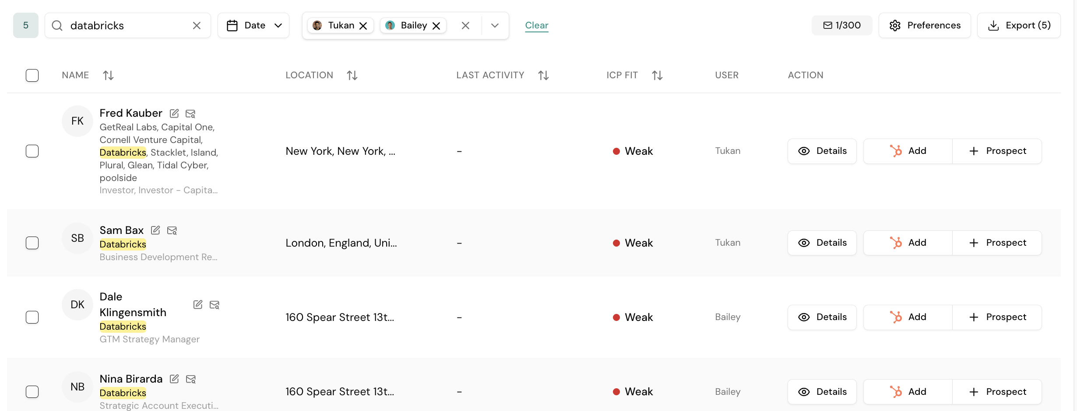Expand the Date filter dropdown

click(x=279, y=25)
